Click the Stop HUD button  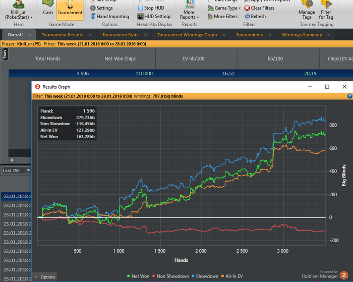(x=151, y=8)
